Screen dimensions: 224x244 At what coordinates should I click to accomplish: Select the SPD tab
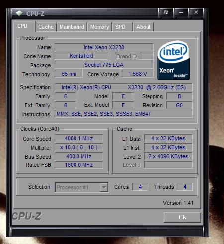tap(122, 27)
